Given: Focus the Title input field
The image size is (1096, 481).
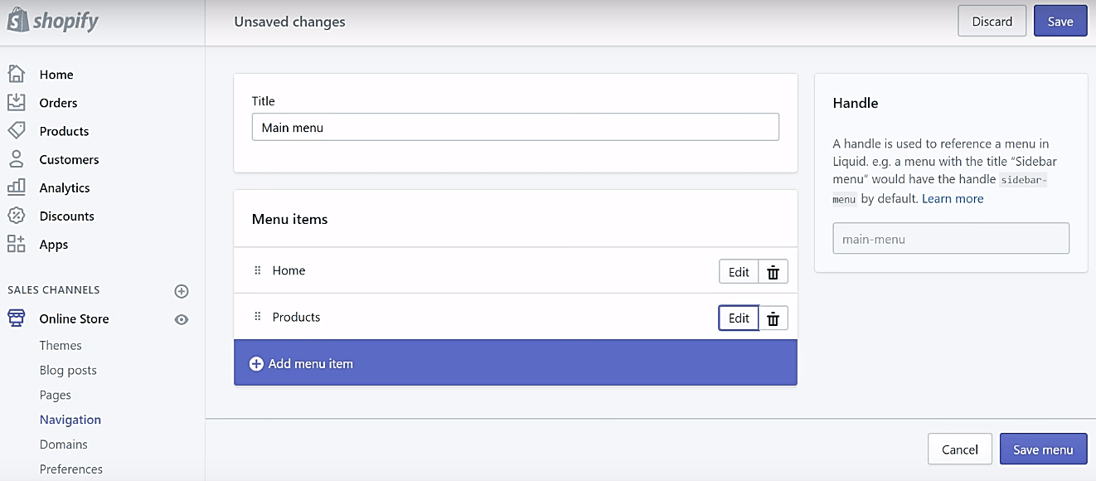Looking at the screenshot, I should [x=516, y=127].
